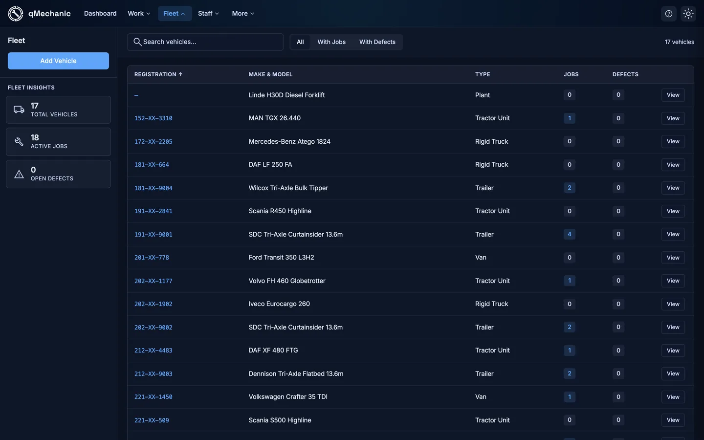View the DAF XF 480 FTG
The image size is (704, 440).
(x=673, y=351)
